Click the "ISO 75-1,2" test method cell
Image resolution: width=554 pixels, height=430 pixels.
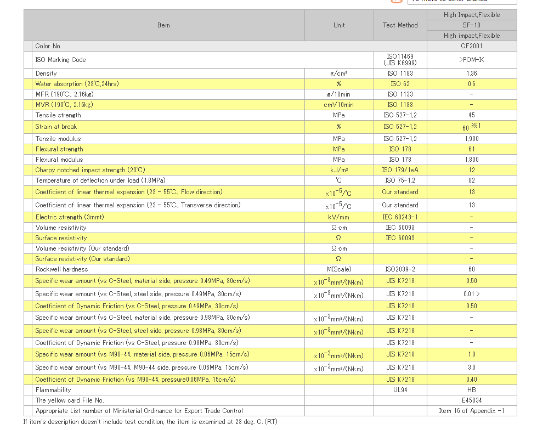(x=400, y=180)
